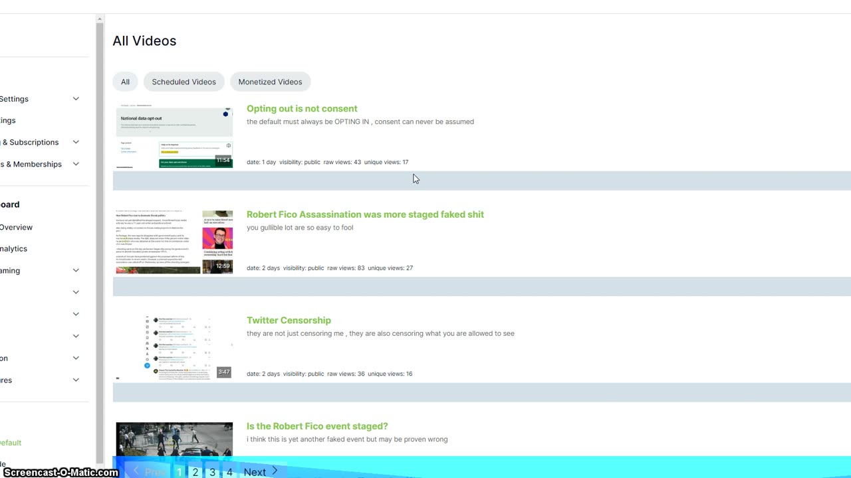The image size is (851, 478).
Task: Click the Subscriptions sidebar label
Action: [x=29, y=142]
